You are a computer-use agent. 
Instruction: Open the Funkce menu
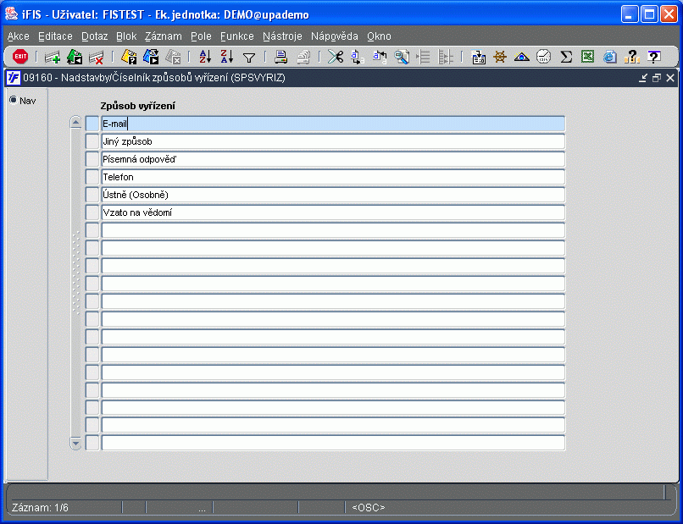pyautogui.click(x=237, y=36)
